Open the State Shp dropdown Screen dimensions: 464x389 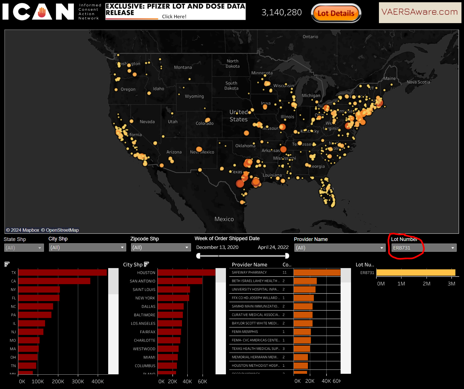(24, 248)
